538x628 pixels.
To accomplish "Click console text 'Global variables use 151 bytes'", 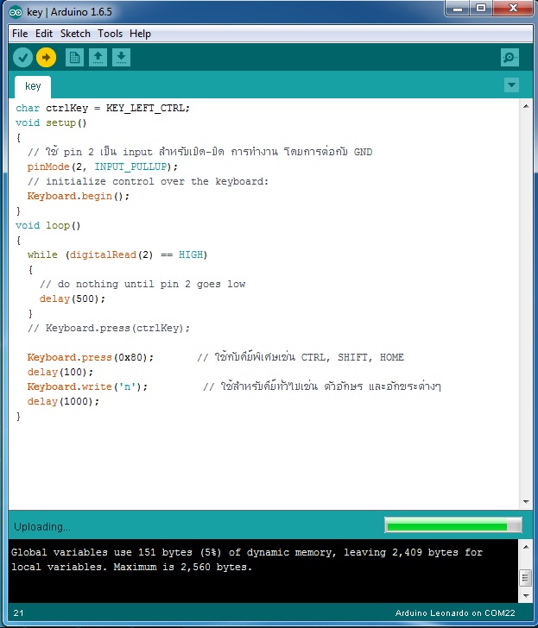I will (x=104, y=552).
